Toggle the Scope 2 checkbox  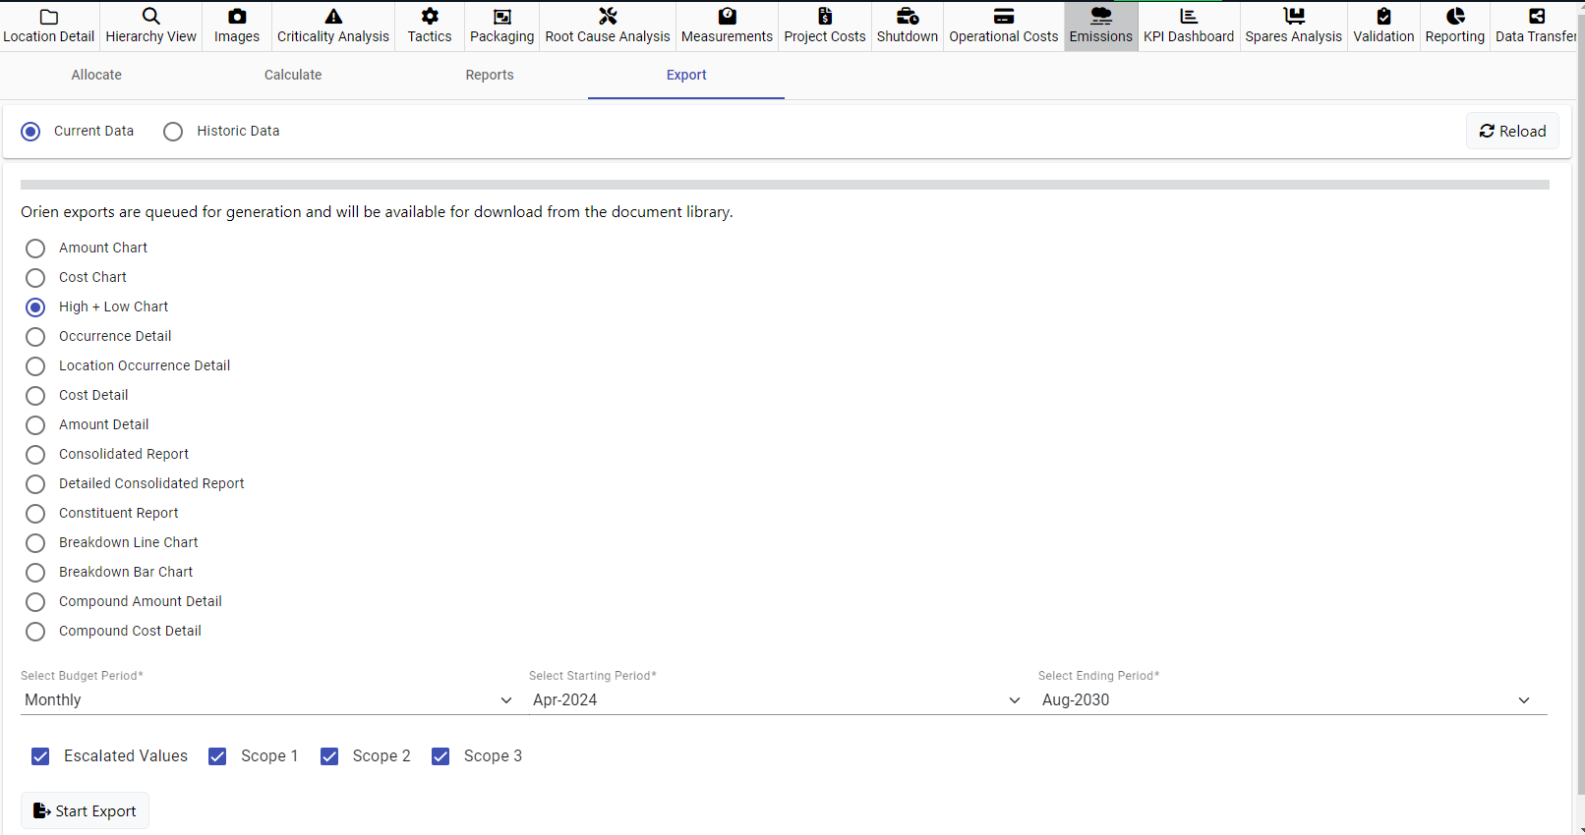[329, 756]
